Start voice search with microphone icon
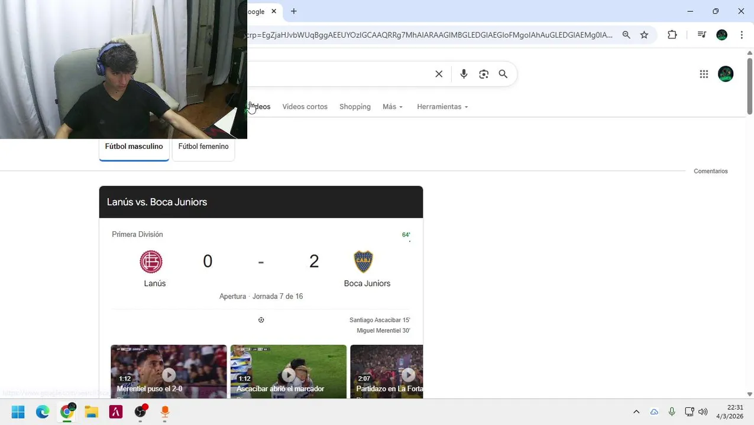The width and height of the screenshot is (754, 425). click(x=464, y=74)
